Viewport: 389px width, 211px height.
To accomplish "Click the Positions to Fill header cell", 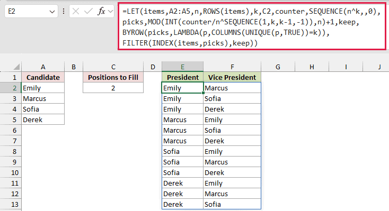I will pyautogui.click(x=113, y=77).
